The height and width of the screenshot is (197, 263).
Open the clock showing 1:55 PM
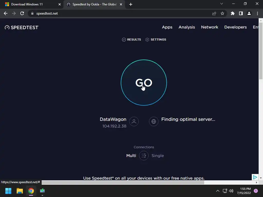(x=244, y=191)
